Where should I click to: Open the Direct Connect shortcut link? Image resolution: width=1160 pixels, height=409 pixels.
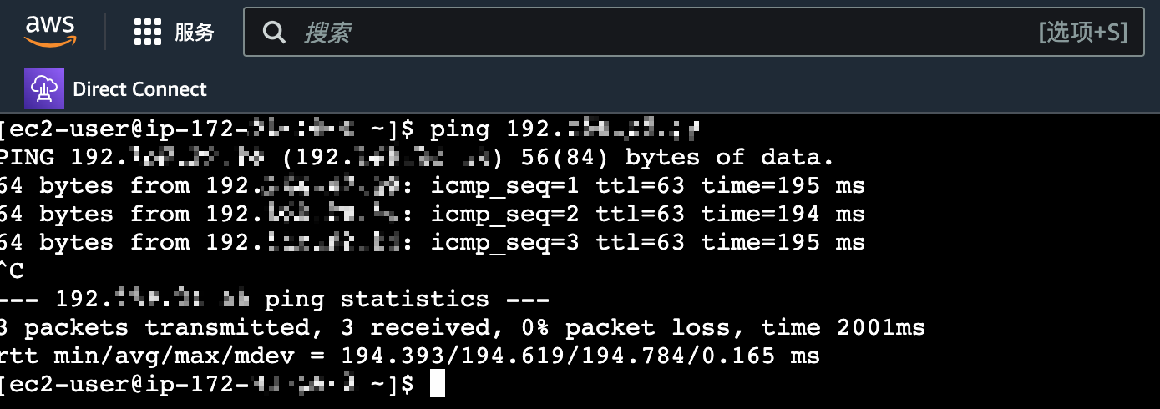click(x=139, y=89)
